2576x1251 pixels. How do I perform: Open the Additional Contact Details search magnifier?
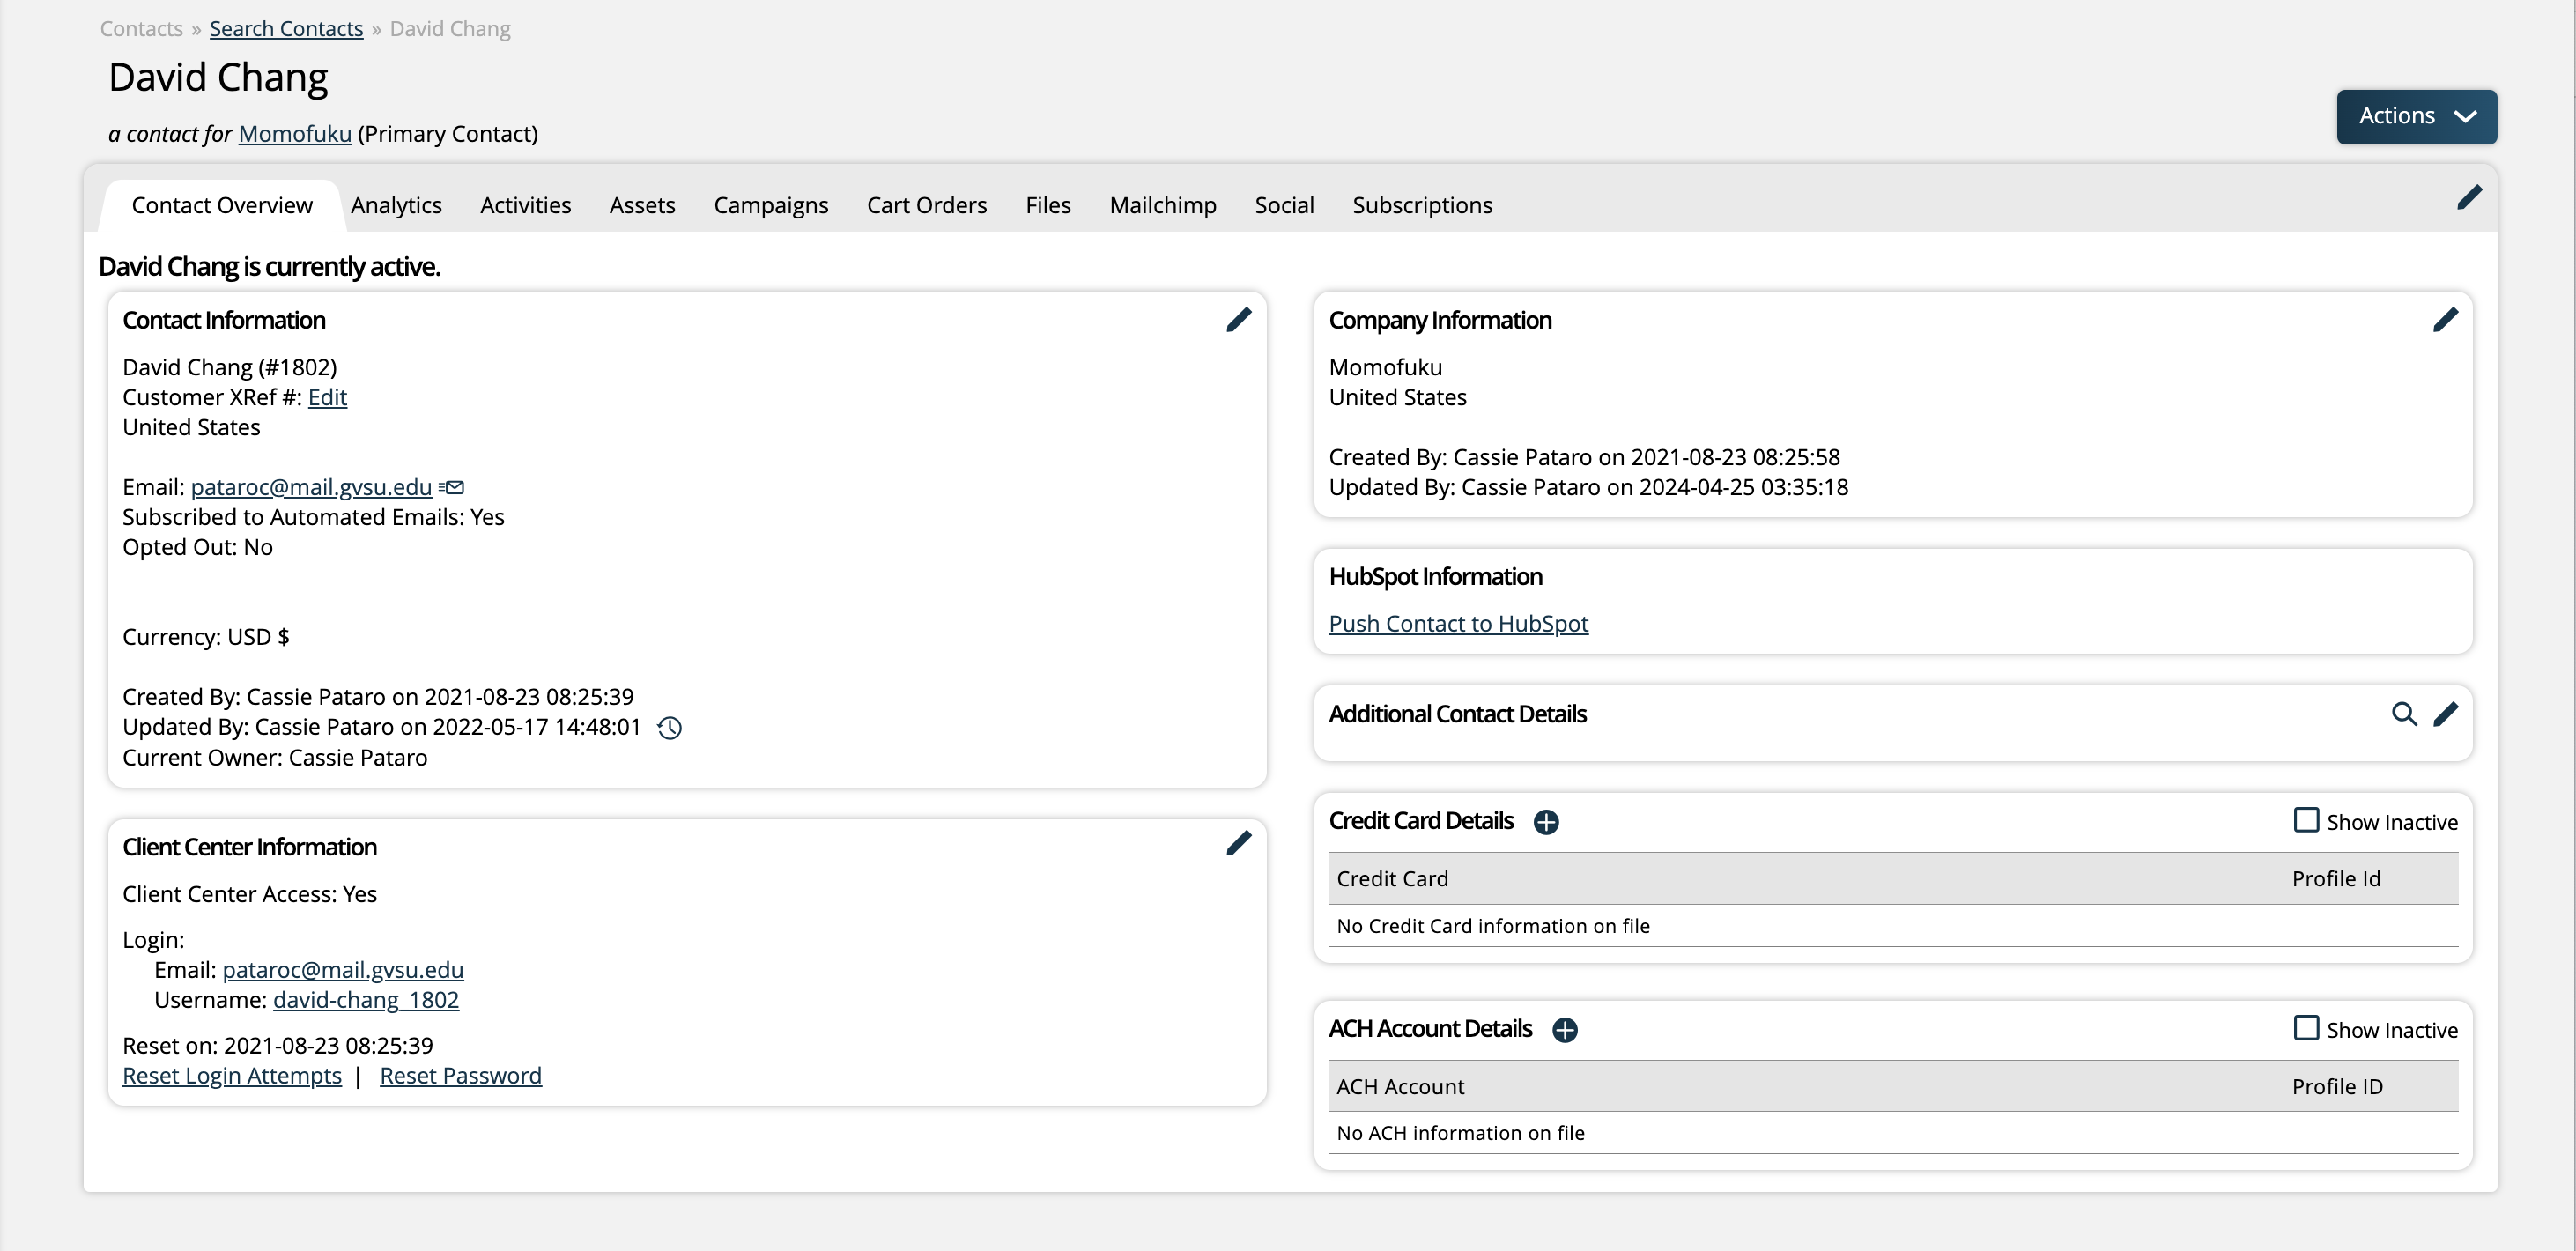coord(2404,714)
